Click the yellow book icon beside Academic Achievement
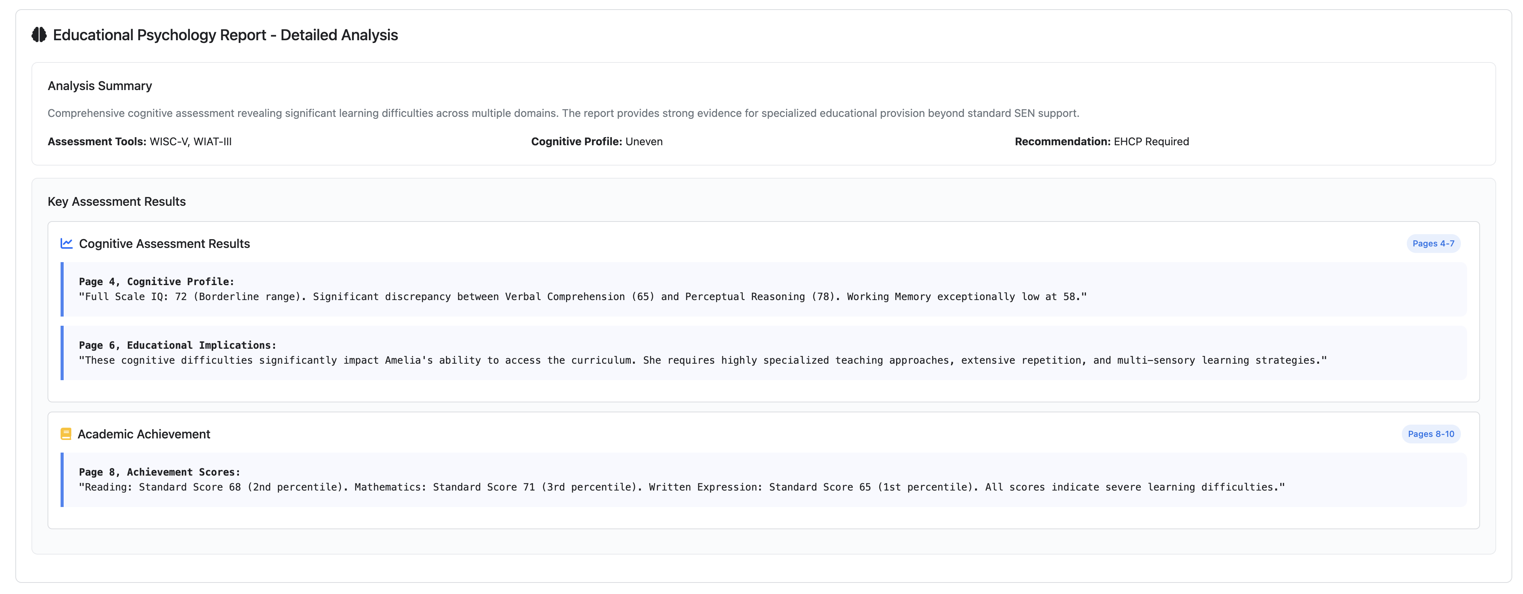The image size is (1523, 594). pos(66,434)
